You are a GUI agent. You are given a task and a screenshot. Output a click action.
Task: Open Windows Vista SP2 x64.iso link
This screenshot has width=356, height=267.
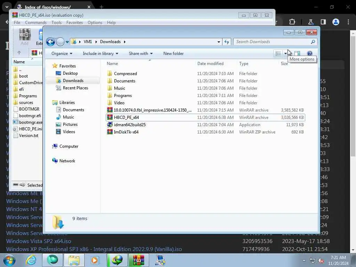pos(39,241)
